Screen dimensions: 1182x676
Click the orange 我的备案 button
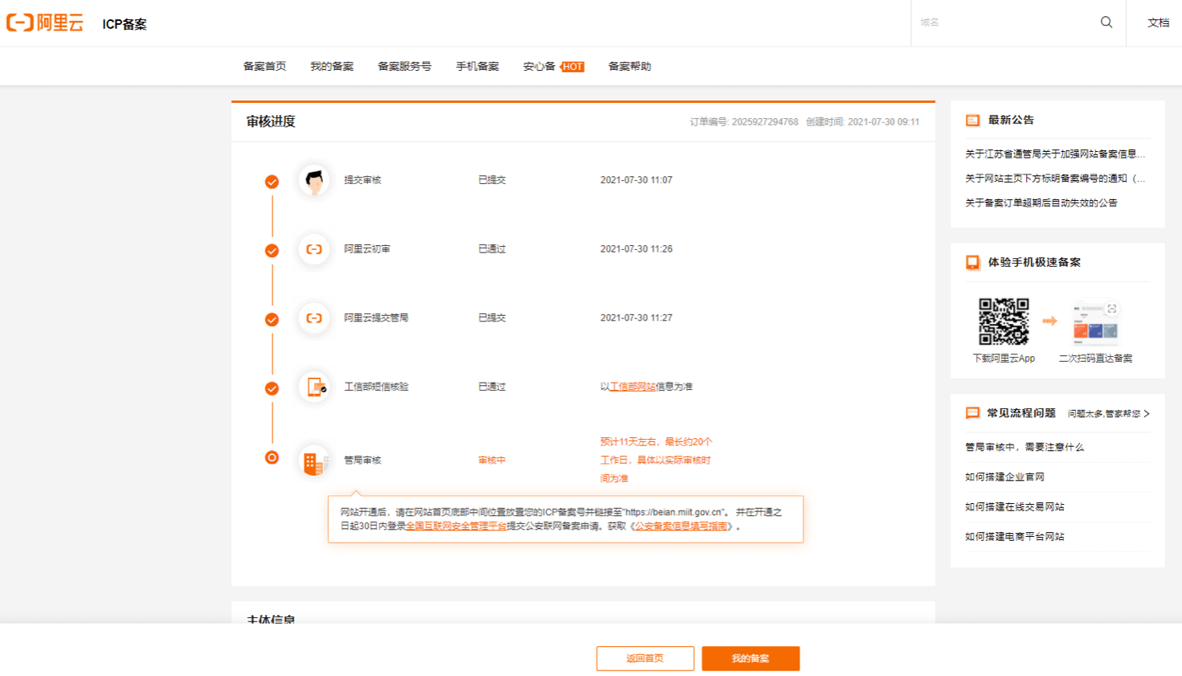pyautogui.click(x=751, y=658)
